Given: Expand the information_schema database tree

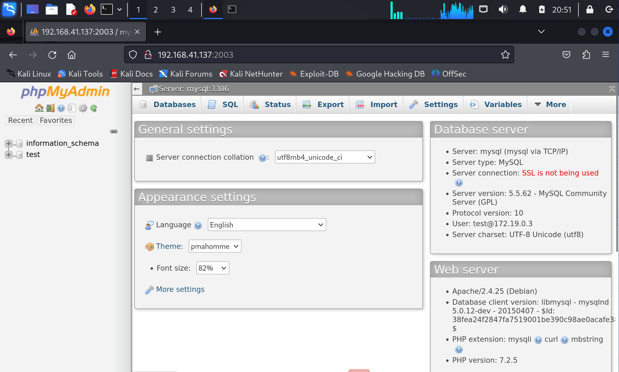Looking at the screenshot, I should pos(9,143).
